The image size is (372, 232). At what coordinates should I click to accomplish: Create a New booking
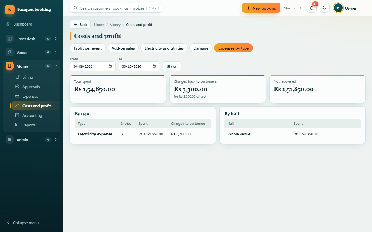click(x=261, y=8)
